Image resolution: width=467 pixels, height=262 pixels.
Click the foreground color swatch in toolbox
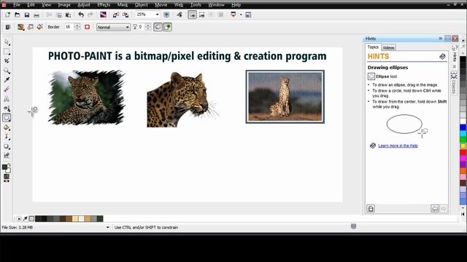[x=4, y=167]
